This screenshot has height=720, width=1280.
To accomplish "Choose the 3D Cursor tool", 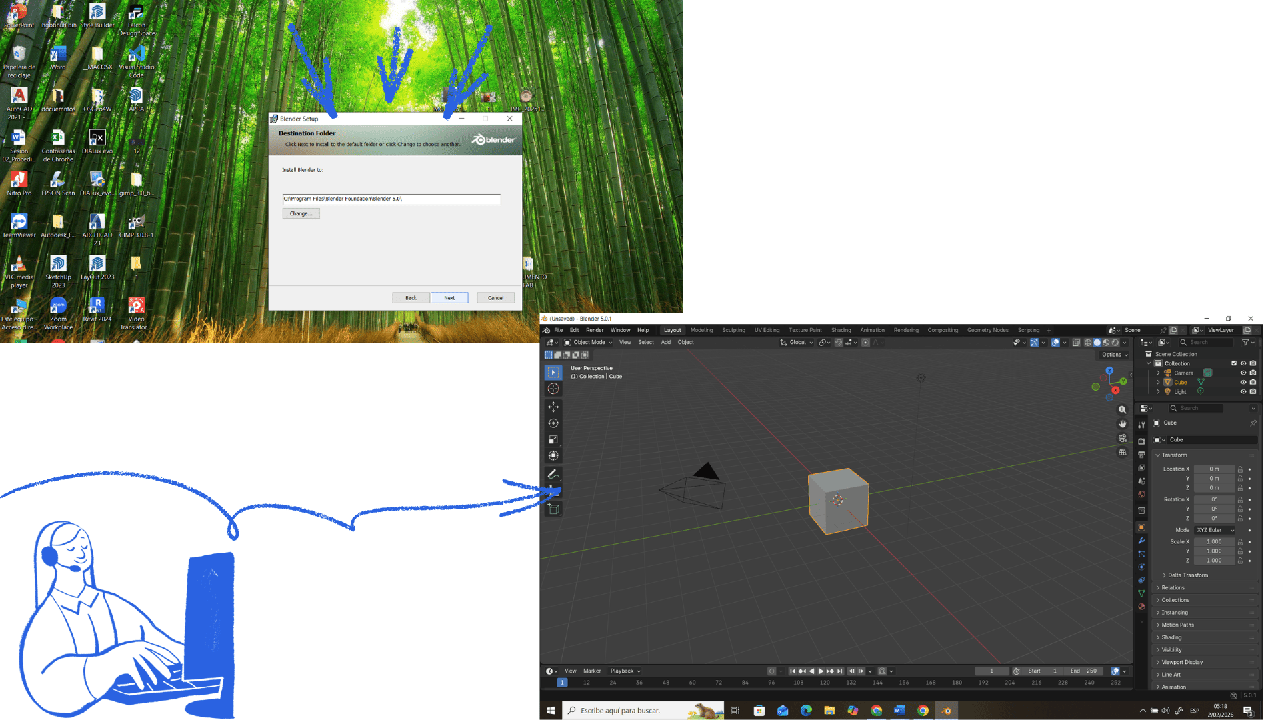I will pyautogui.click(x=553, y=389).
